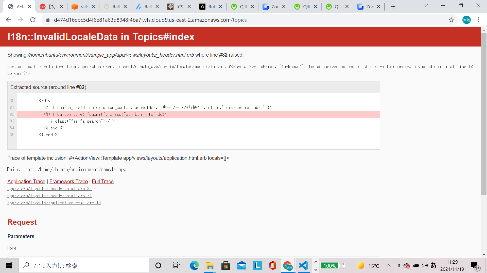The height and width of the screenshot is (273, 487).
Task: Open the 15°C weather widget
Action: point(368,266)
